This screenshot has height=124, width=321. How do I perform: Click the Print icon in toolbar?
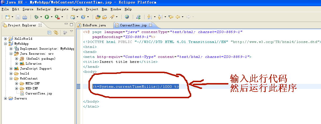point(25,17)
